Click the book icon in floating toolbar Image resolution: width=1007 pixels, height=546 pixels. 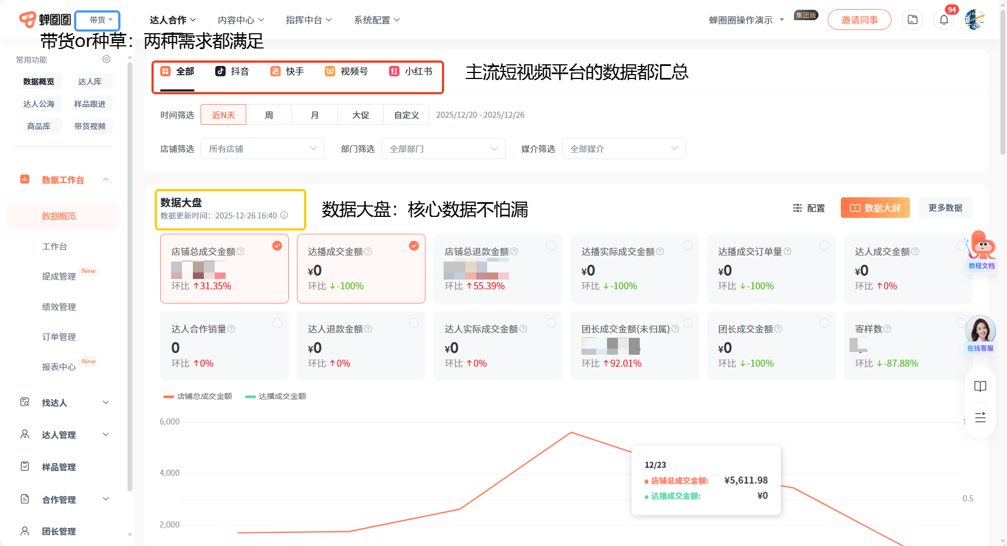tap(980, 386)
